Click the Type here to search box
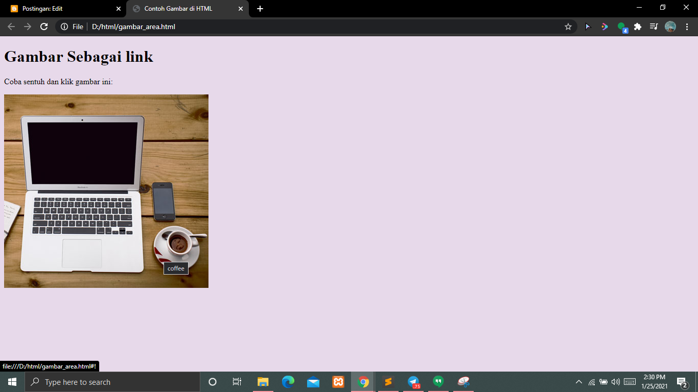Image resolution: width=698 pixels, height=392 pixels. tap(112, 382)
